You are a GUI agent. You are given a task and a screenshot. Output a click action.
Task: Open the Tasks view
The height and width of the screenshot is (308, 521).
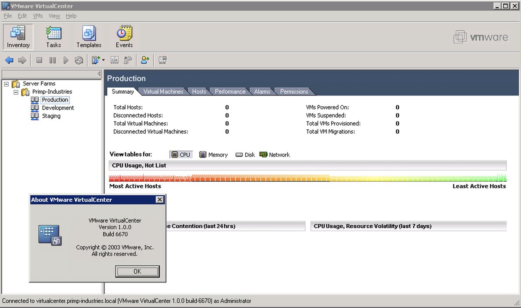coord(54,37)
